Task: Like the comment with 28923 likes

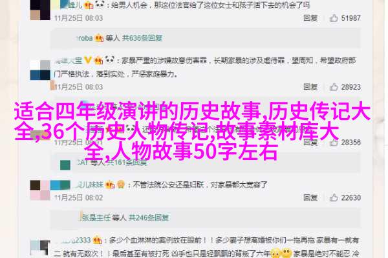Action: click(x=334, y=87)
